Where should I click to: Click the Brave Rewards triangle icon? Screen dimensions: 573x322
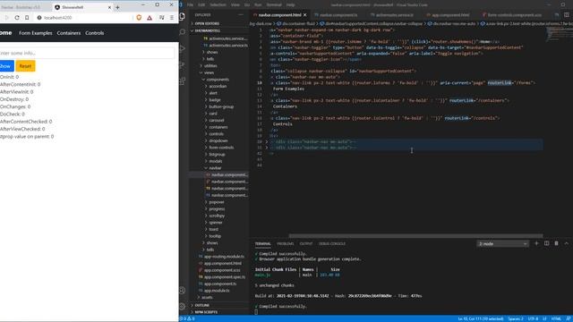pos(150,18)
